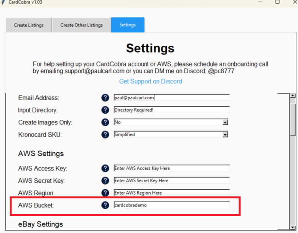Expand Kronocard SKU dropdown arrow
Viewport: 298px width, 233px height.
[225, 135]
